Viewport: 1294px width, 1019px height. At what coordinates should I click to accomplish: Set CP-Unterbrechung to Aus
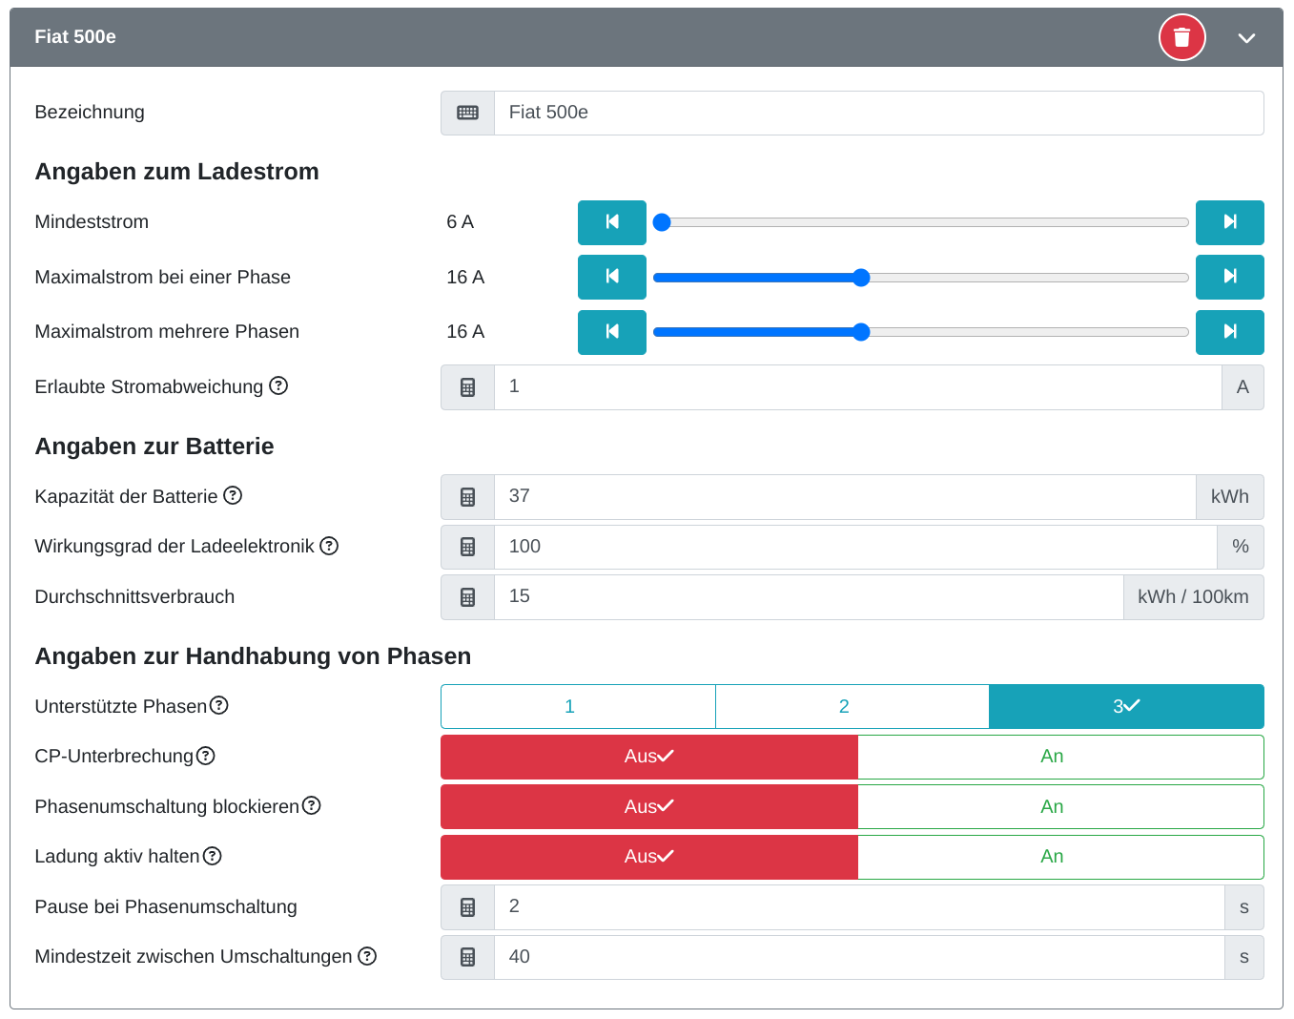coord(649,757)
